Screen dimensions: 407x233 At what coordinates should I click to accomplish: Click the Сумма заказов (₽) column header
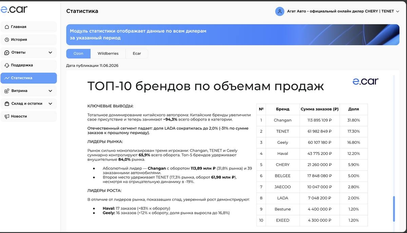[319, 109]
